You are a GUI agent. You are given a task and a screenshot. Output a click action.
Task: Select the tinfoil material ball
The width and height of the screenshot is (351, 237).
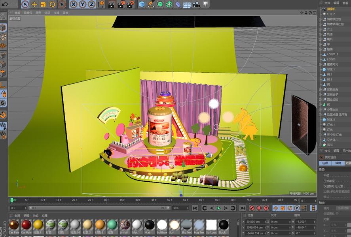(x=125, y=225)
